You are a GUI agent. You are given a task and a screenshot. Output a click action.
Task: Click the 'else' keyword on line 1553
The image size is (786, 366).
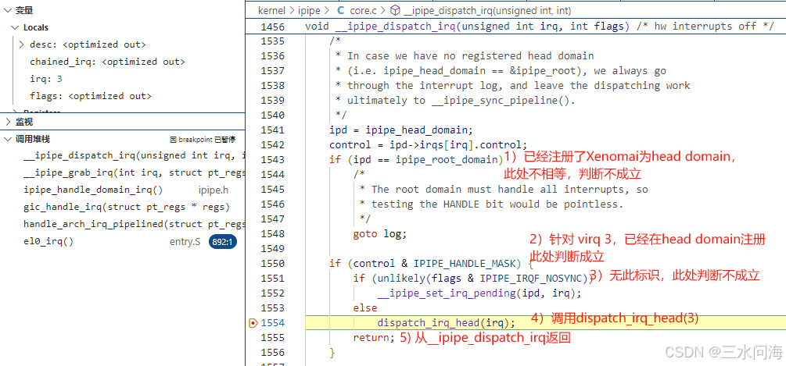coord(365,308)
